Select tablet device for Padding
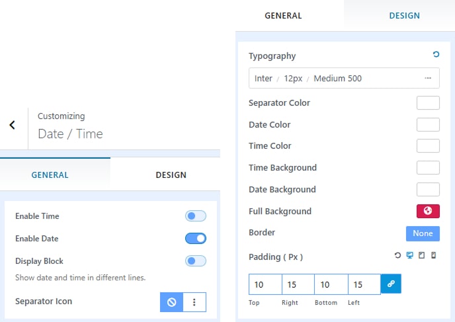 pyautogui.click(x=421, y=255)
